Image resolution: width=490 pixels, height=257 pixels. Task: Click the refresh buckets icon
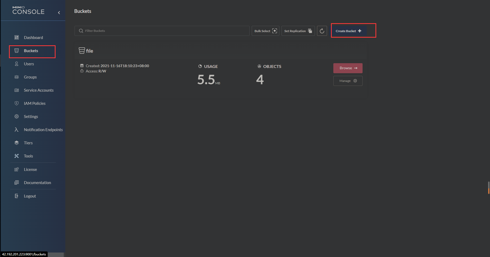tap(322, 31)
